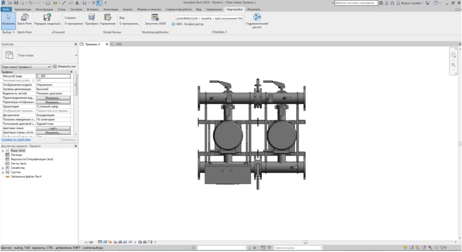Expand the Семейства tree node
Image resolution: width=462 pixels, height=252 pixels.
(x=3, y=168)
